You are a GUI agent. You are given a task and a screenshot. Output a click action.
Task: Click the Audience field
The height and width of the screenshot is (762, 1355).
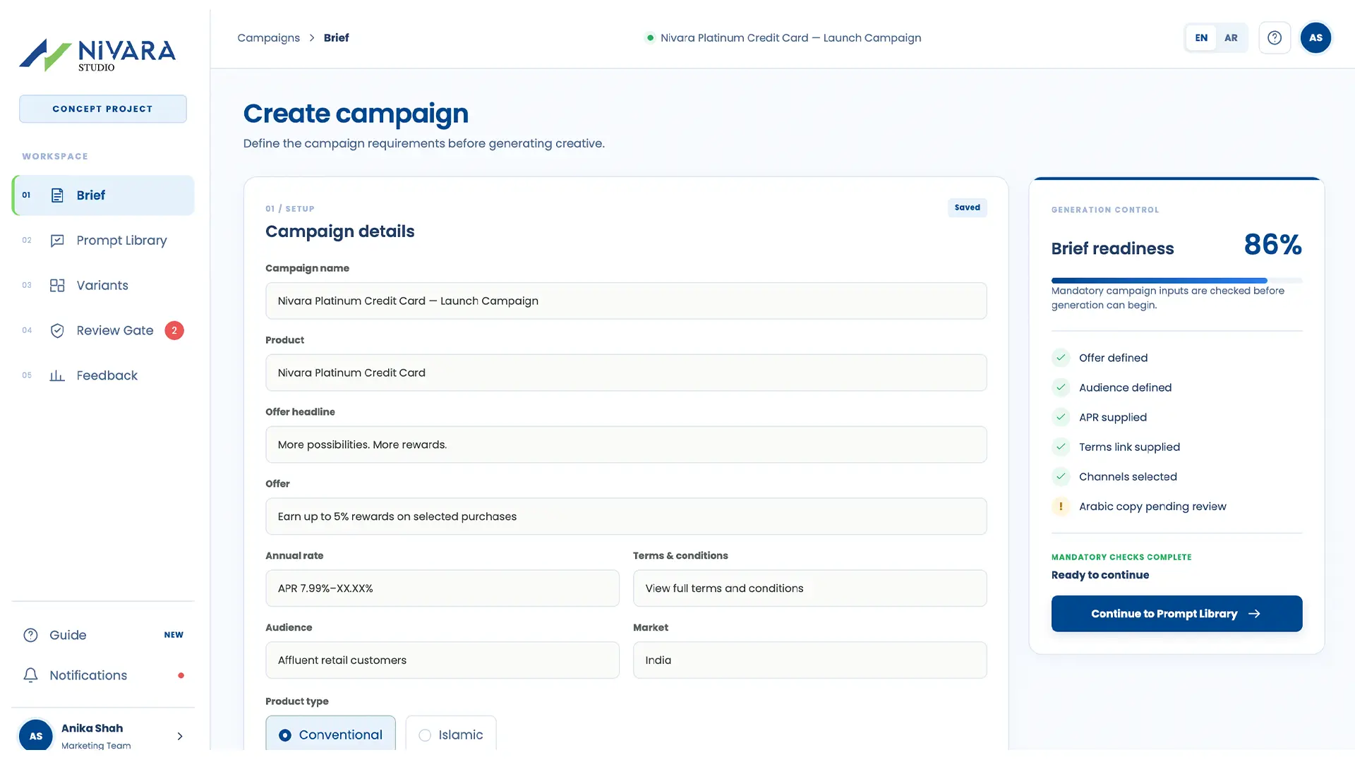click(x=442, y=660)
